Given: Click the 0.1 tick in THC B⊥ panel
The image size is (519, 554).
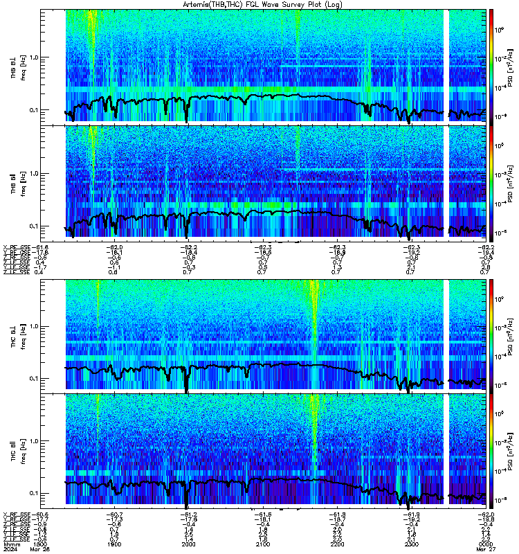Looking at the screenshot, I should pos(34,378).
